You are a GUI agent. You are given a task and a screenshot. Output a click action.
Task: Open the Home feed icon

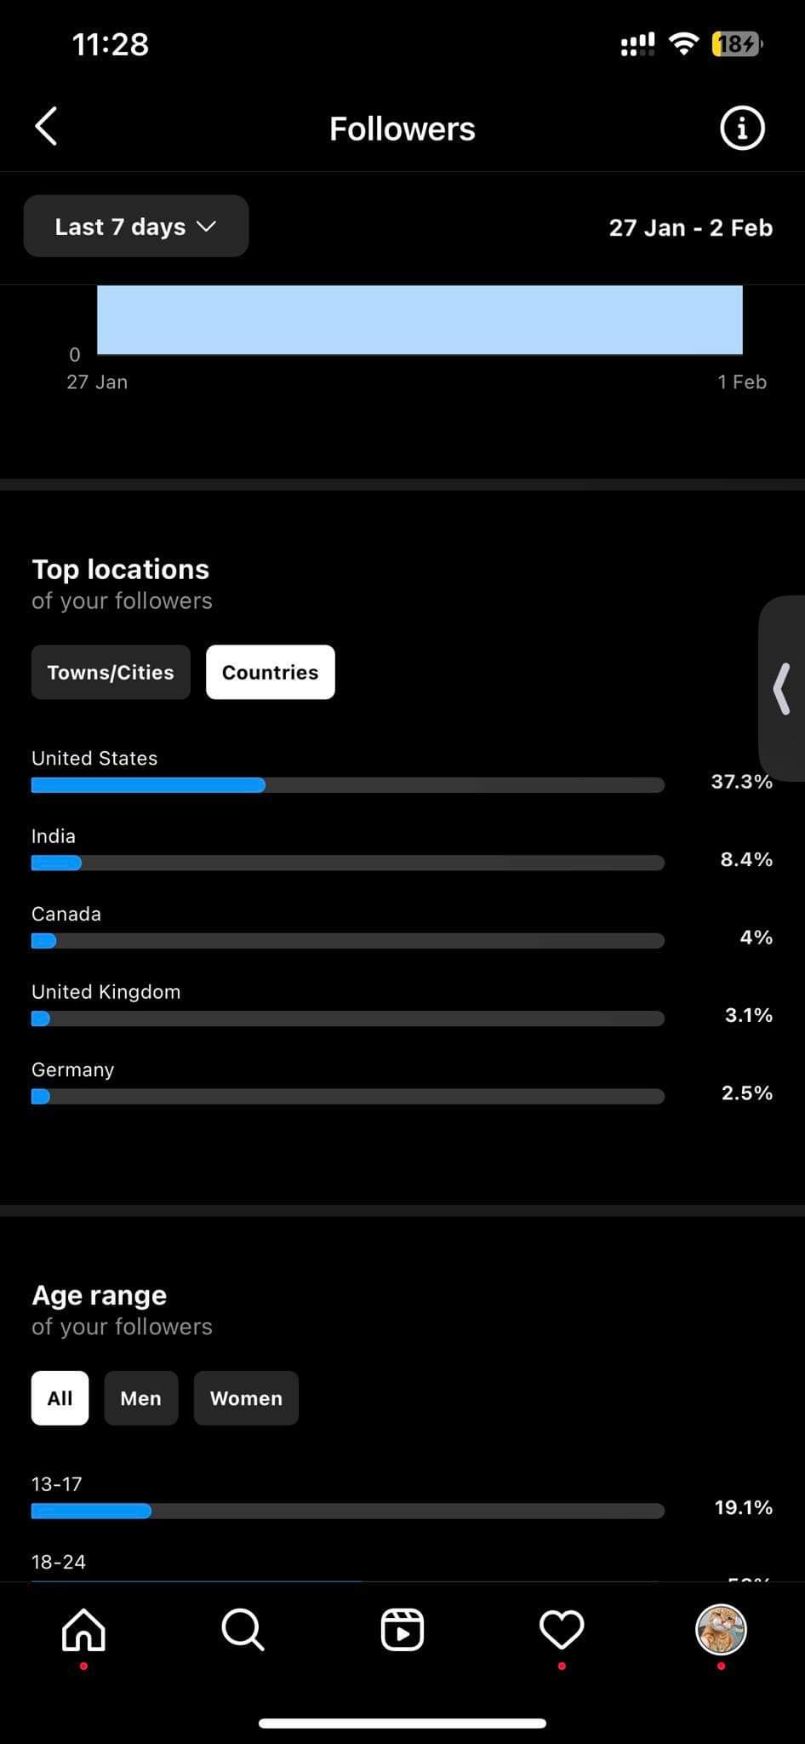83,1630
